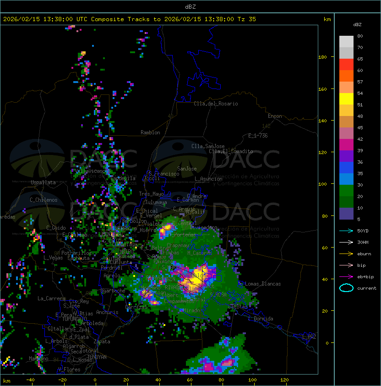Click the 'dBZ' title in top bar

(x=190, y=6)
